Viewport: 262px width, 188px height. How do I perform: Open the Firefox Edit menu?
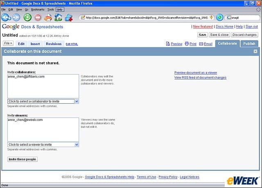[11, 9]
